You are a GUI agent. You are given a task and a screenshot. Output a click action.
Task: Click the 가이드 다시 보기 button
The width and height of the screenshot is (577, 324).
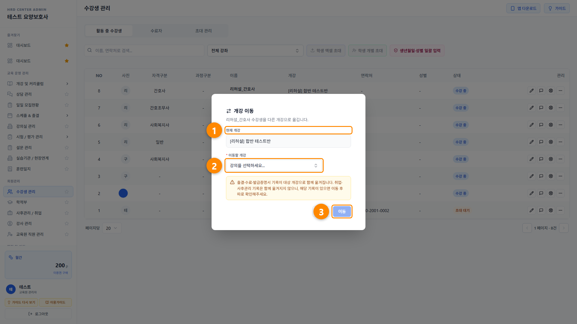(21, 302)
